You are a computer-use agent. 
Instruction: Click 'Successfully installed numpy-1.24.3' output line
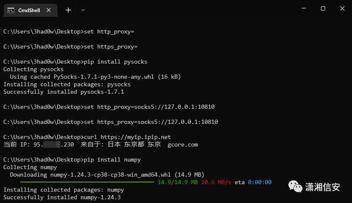tap(62, 198)
